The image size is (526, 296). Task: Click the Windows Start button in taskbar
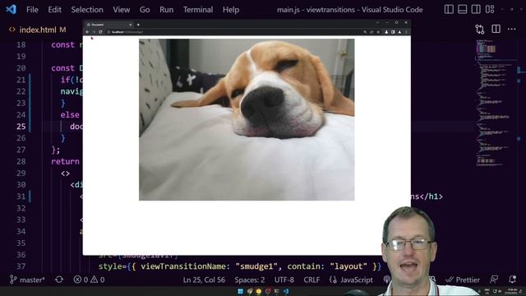pyautogui.click(x=240, y=291)
